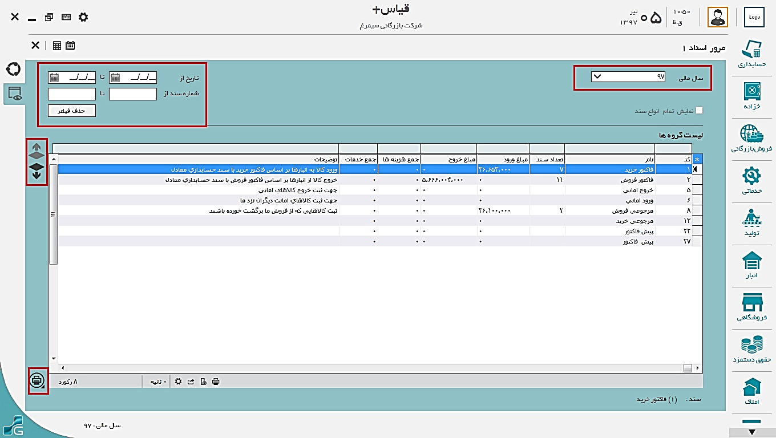Open the large round print button
The image size is (776, 438).
(x=37, y=380)
